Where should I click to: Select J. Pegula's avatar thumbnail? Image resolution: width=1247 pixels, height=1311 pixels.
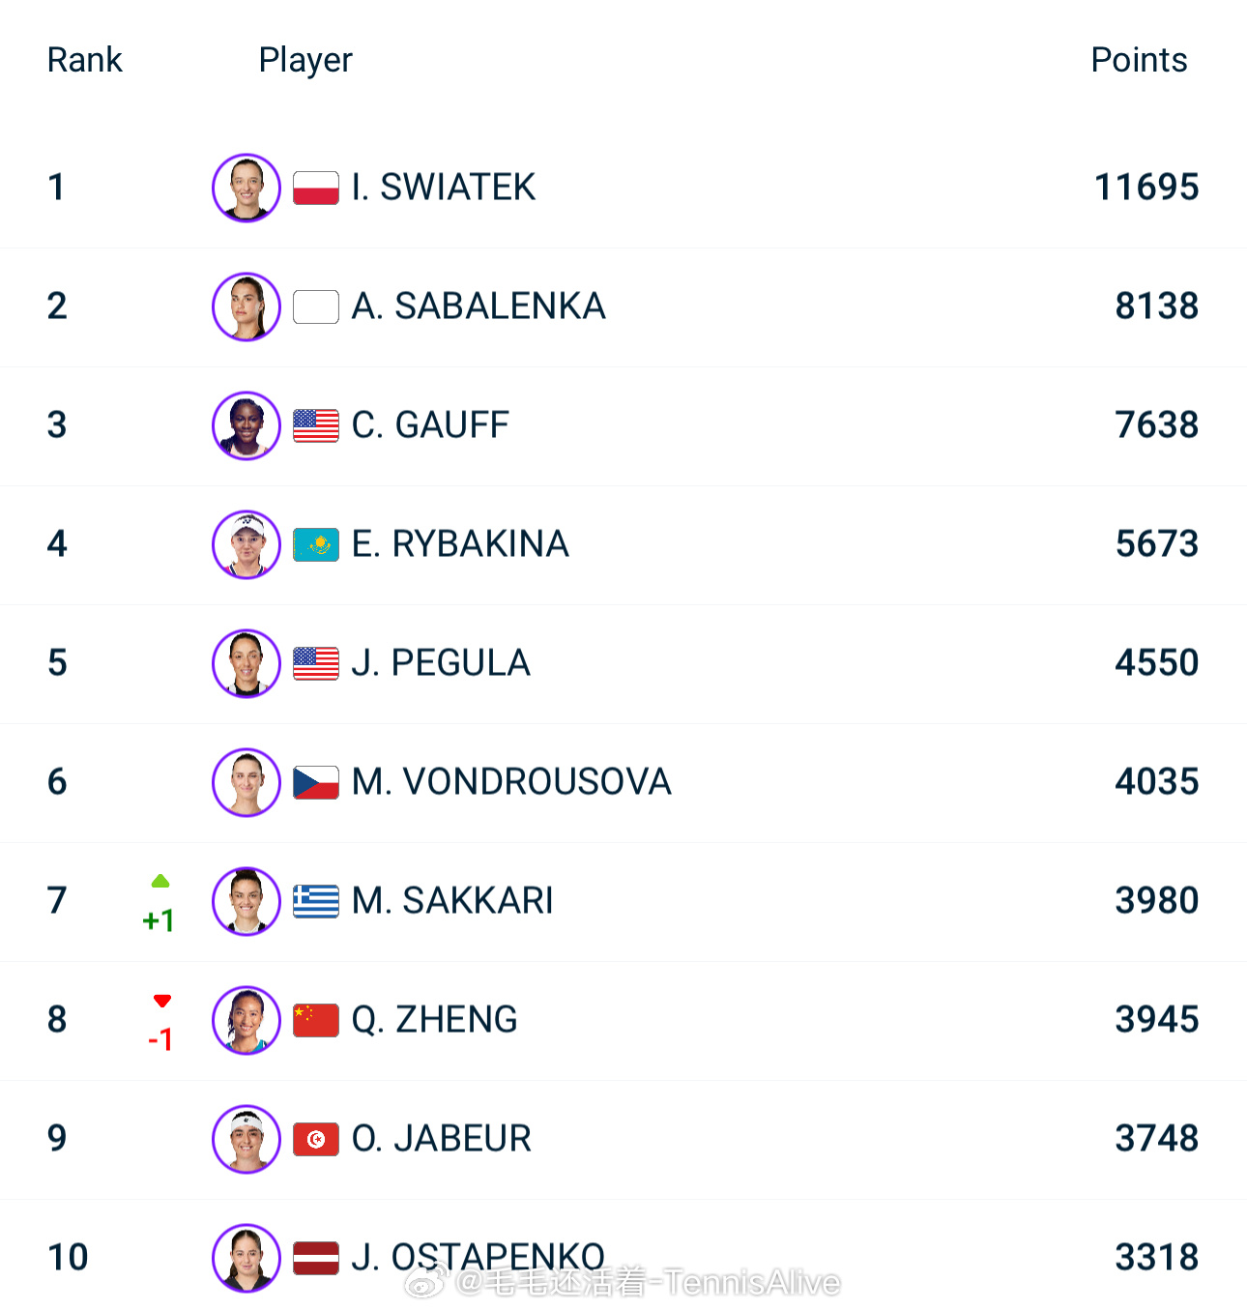pos(246,663)
